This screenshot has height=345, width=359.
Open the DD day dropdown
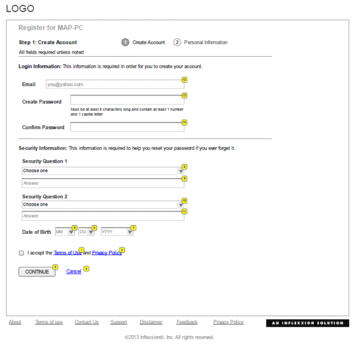point(86,232)
